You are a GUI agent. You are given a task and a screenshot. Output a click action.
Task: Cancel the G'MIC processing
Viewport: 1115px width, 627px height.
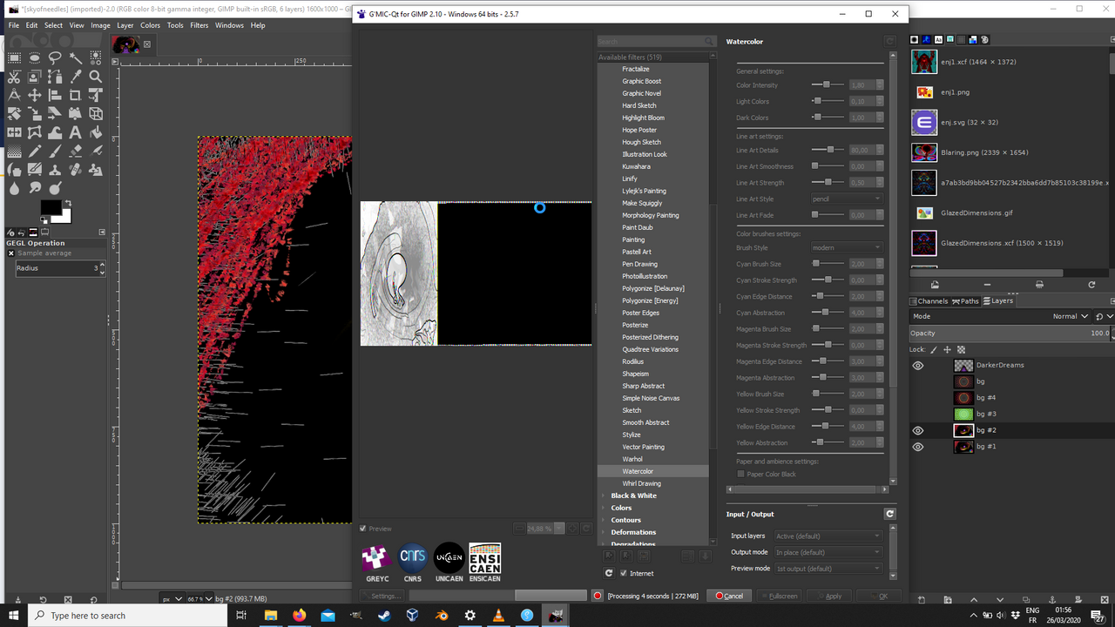tap(729, 596)
